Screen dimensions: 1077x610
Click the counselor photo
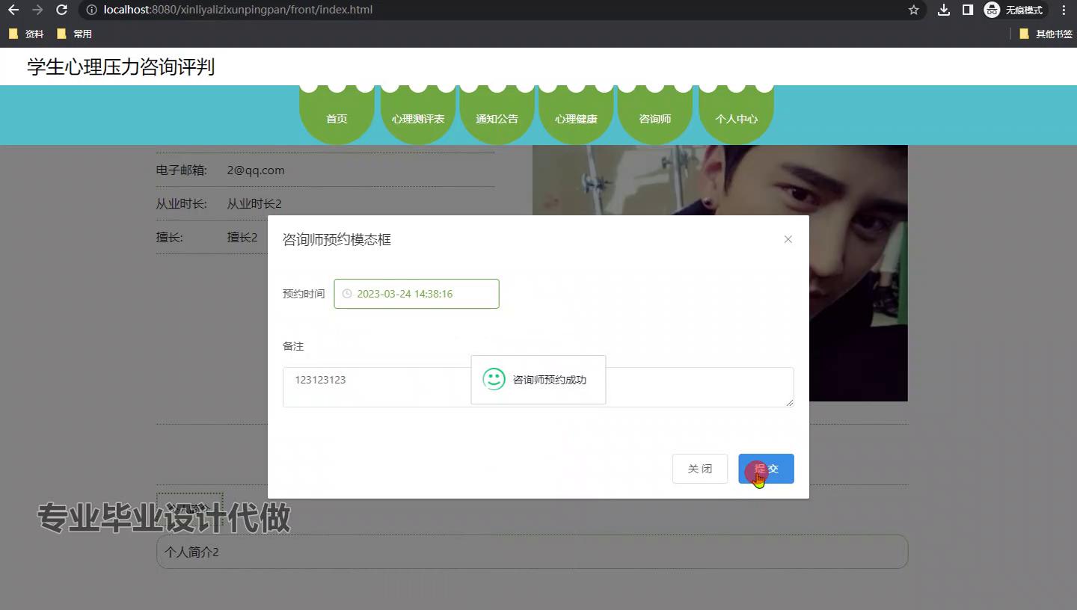pos(720,273)
